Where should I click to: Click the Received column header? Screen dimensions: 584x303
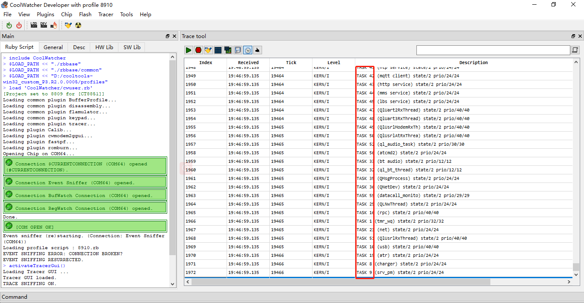[248, 62]
